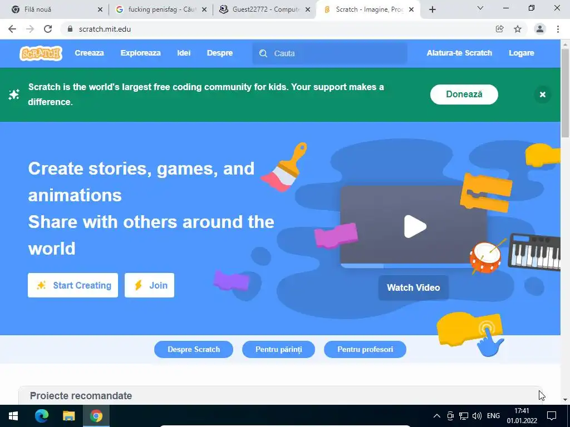Click the ENG language indicator
This screenshot has height=427, width=570.
[493, 416]
